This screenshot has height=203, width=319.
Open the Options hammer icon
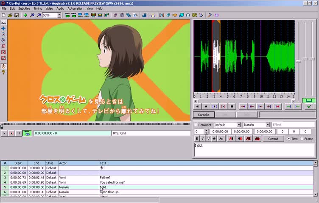tap(210, 15)
